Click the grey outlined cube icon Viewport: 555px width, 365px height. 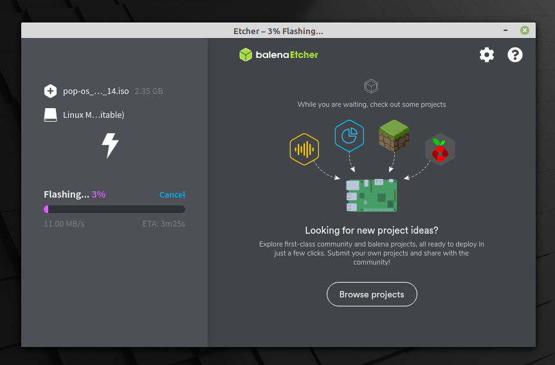pos(371,86)
